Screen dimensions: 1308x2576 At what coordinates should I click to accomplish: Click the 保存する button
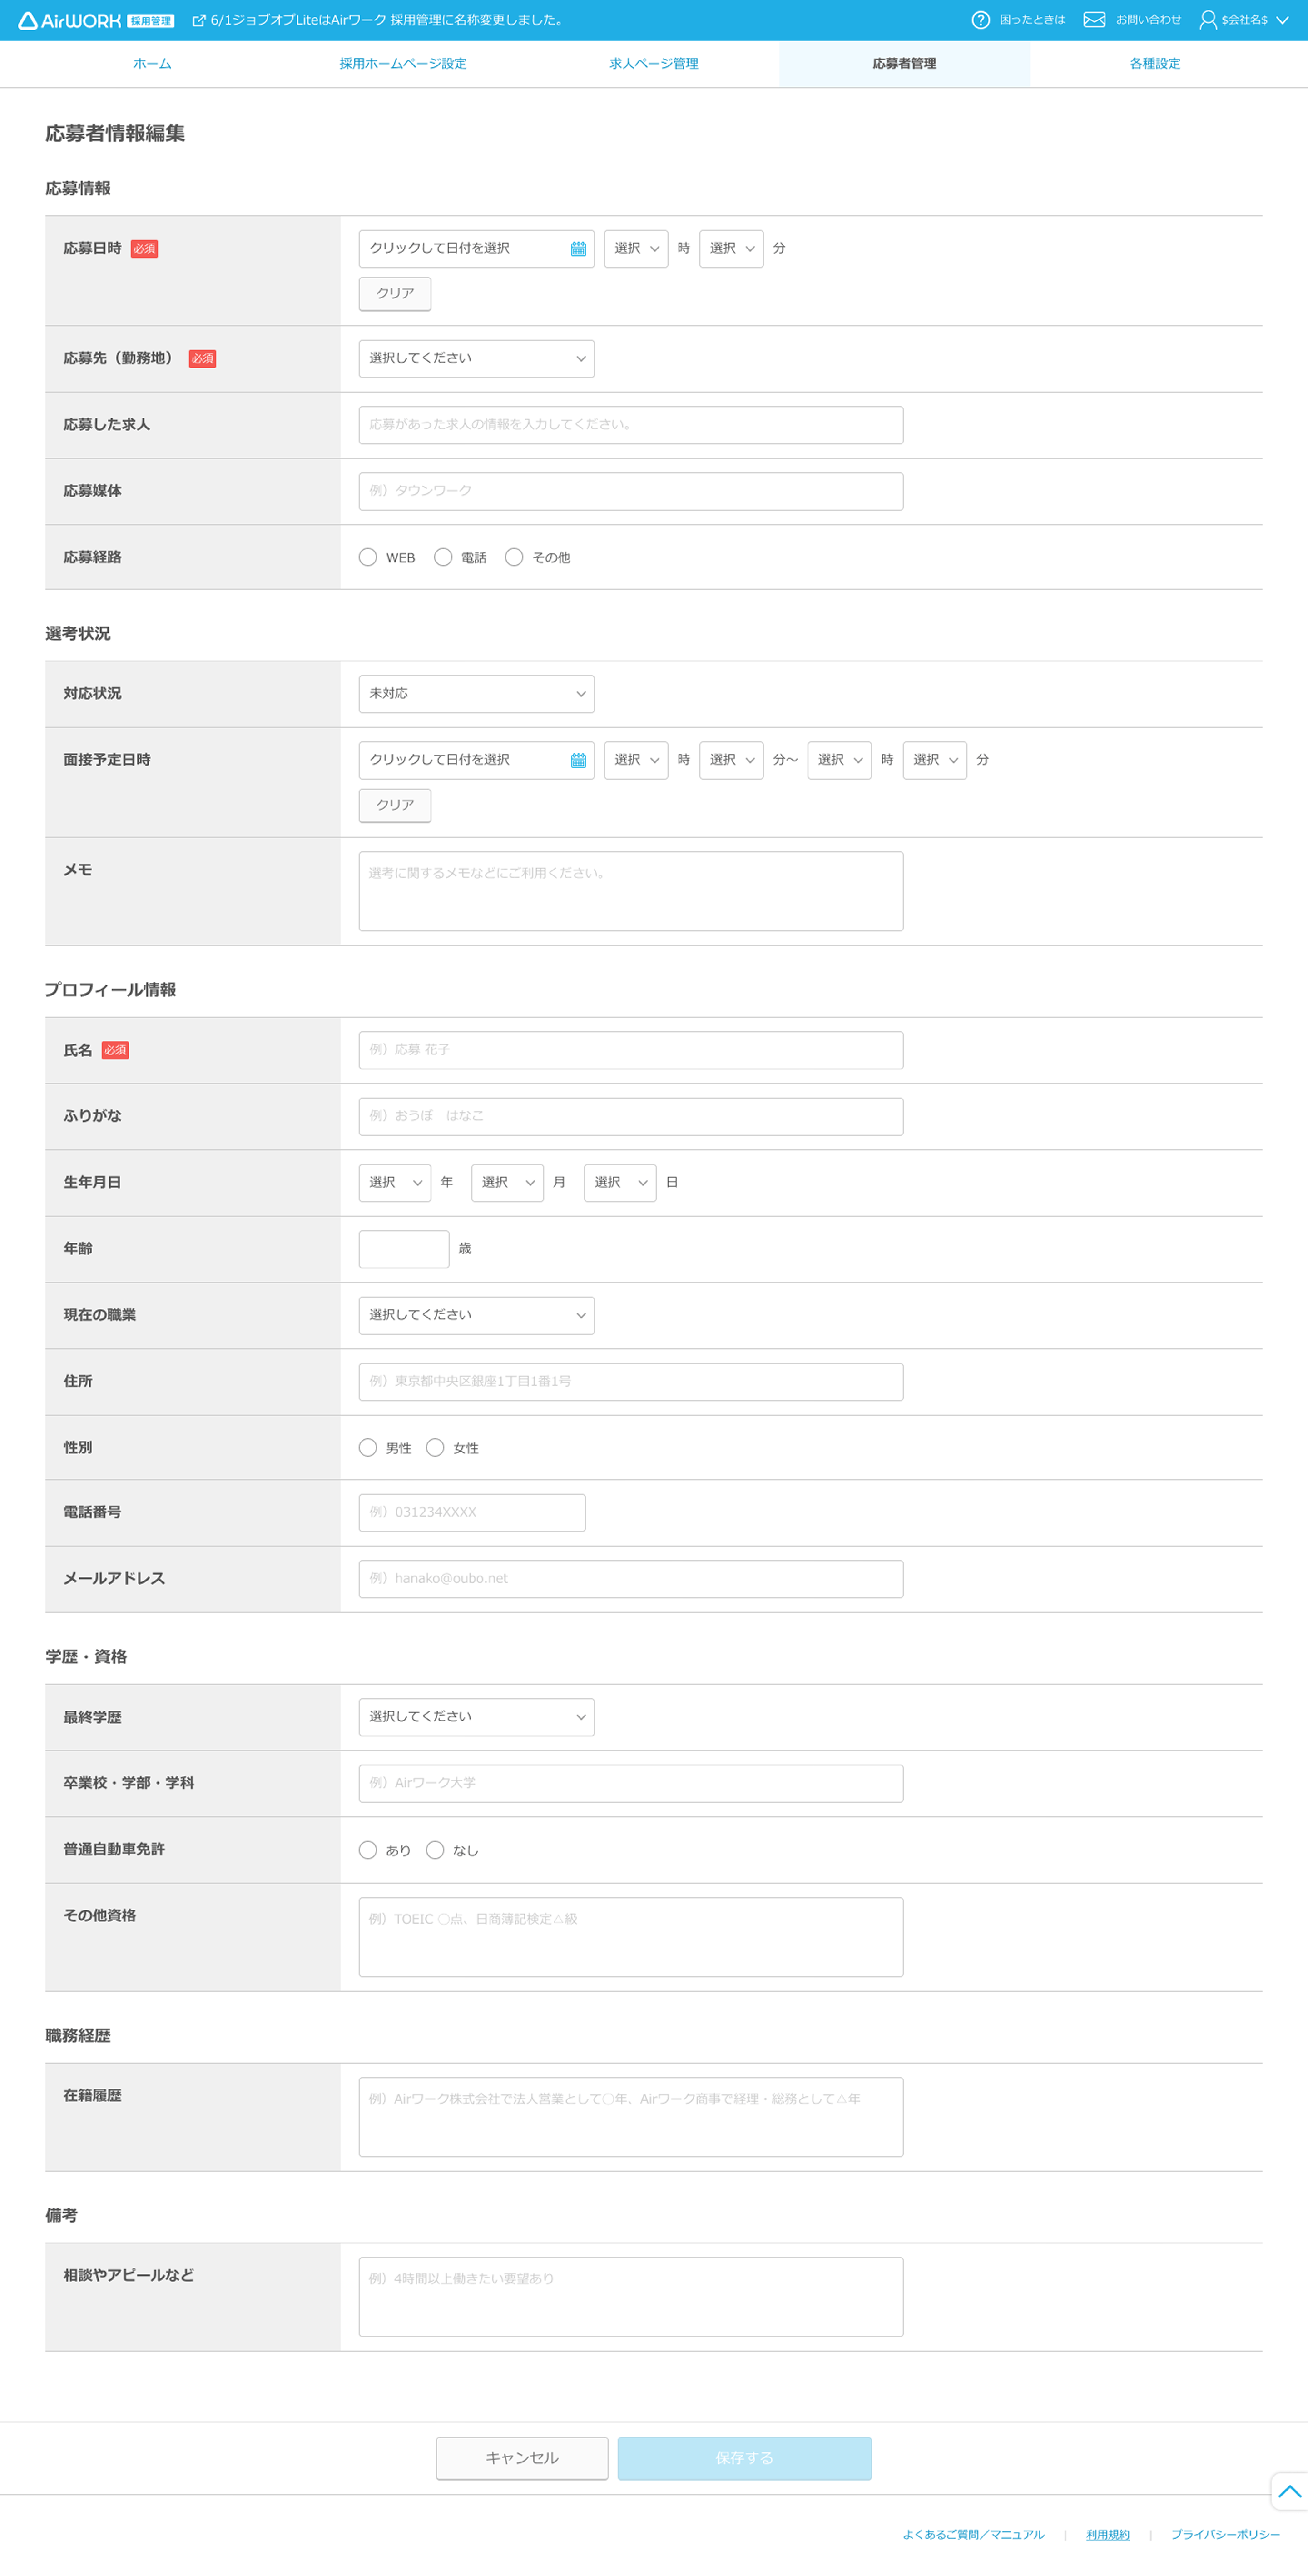pos(744,2458)
